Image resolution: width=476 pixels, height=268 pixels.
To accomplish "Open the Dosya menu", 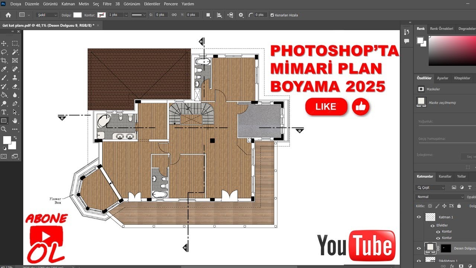I will click(x=16, y=4).
